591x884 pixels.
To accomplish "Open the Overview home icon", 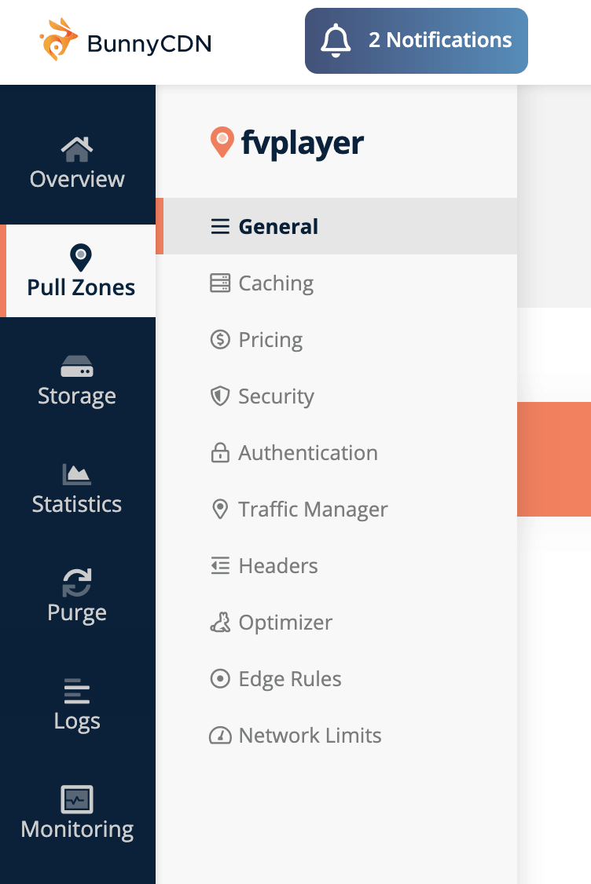I will click(x=77, y=149).
